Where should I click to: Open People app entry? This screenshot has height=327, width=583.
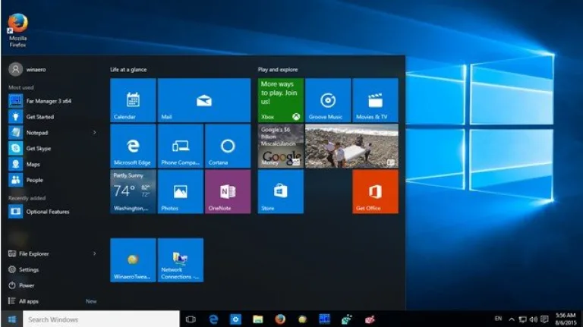26,180
